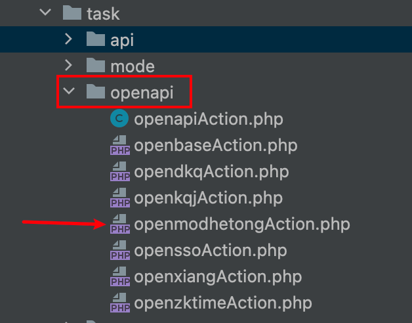This screenshot has height=323, width=412.
Task: Collapse the task folder chevron
Action: click(45, 12)
